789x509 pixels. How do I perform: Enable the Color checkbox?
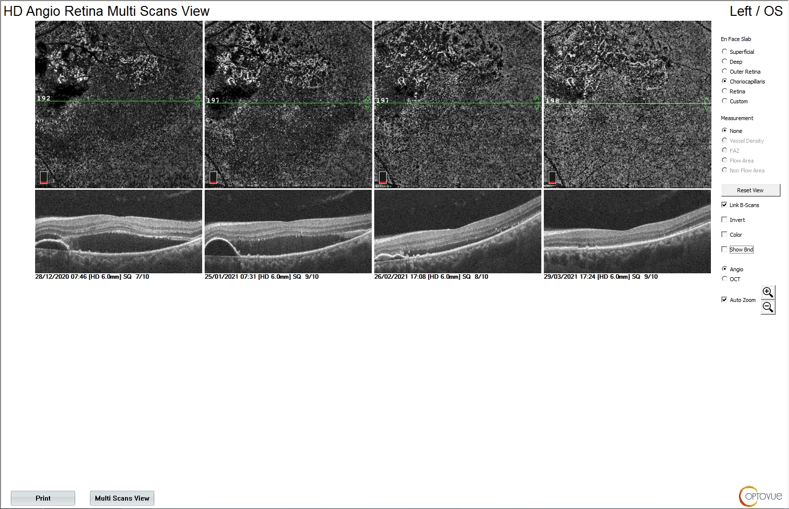725,234
